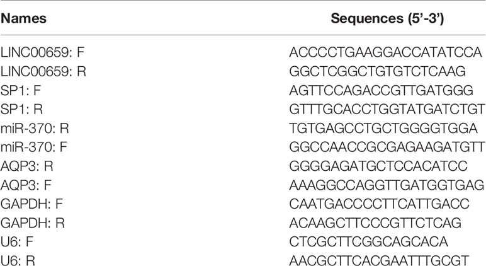Click the SP1: F primer name

pyautogui.click(x=21, y=90)
